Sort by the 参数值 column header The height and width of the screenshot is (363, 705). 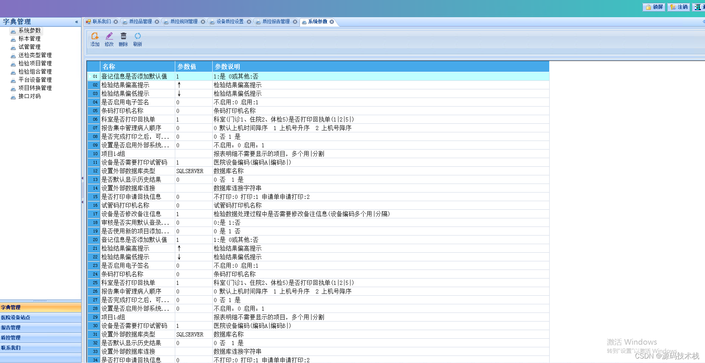coord(194,67)
